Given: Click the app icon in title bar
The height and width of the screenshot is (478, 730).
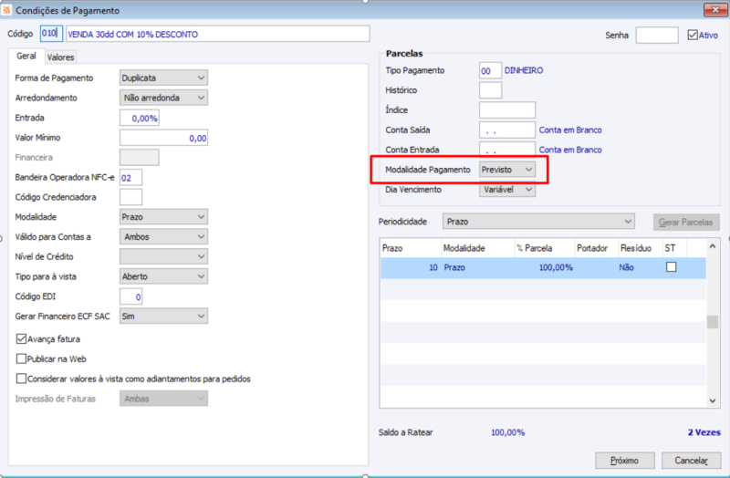Looking at the screenshot, I should (x=6, y=10).
